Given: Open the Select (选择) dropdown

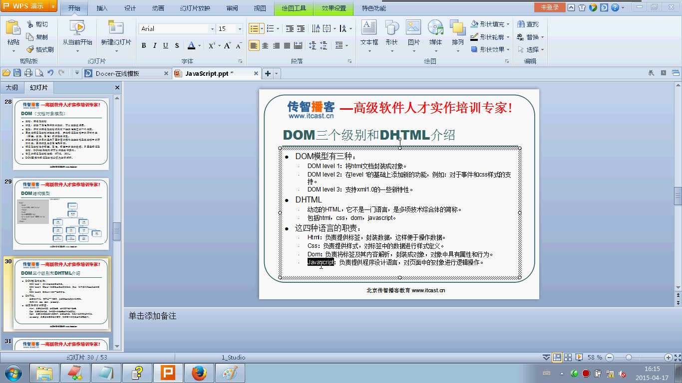Looking at the screenshot, I should tap(542, 49).
